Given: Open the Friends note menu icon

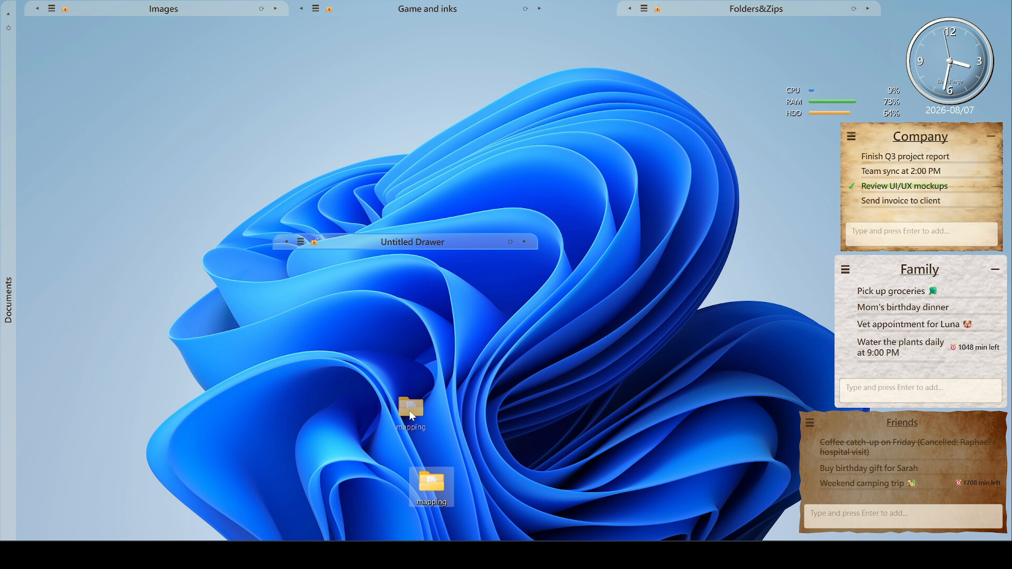Looking at the screenshot, I should 810,423.
